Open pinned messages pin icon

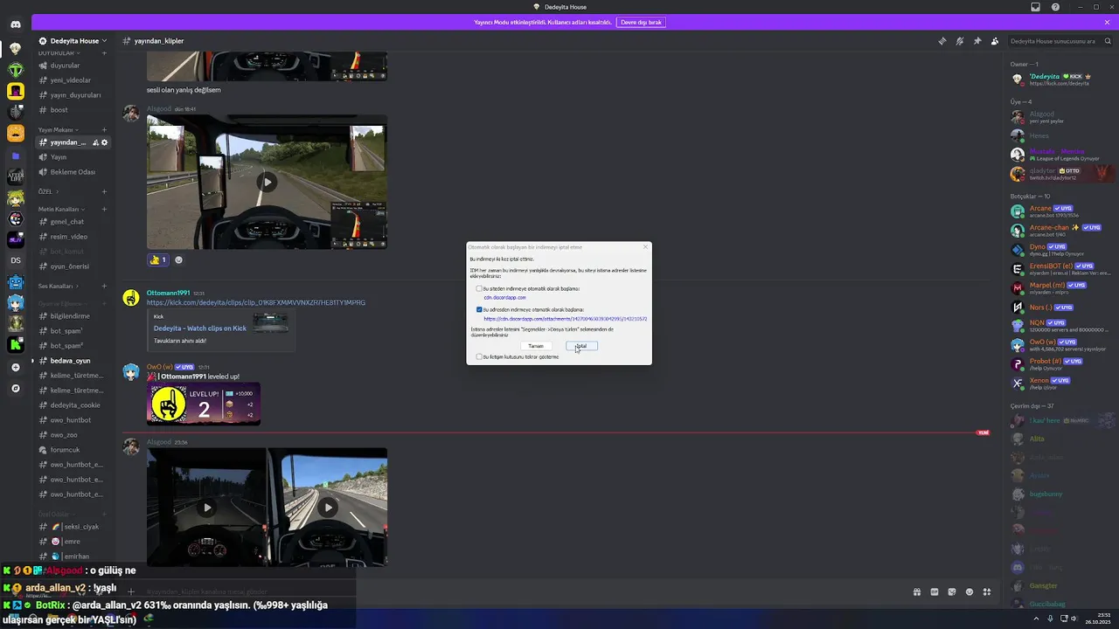[977, 41]
